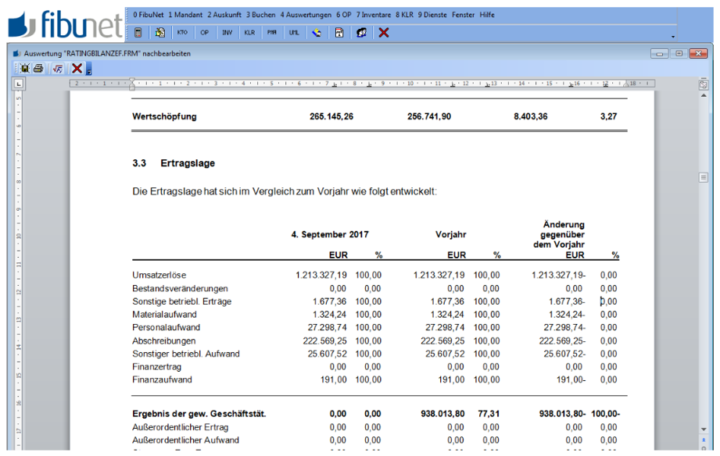Viewport: 720px width, 456px height.
Task: Open the 7 Inventare menu
Action: (374, 15)
